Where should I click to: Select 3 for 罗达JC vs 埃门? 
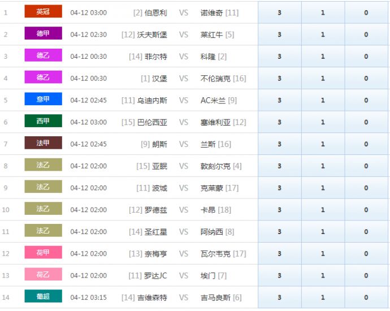tap(280, 275)
